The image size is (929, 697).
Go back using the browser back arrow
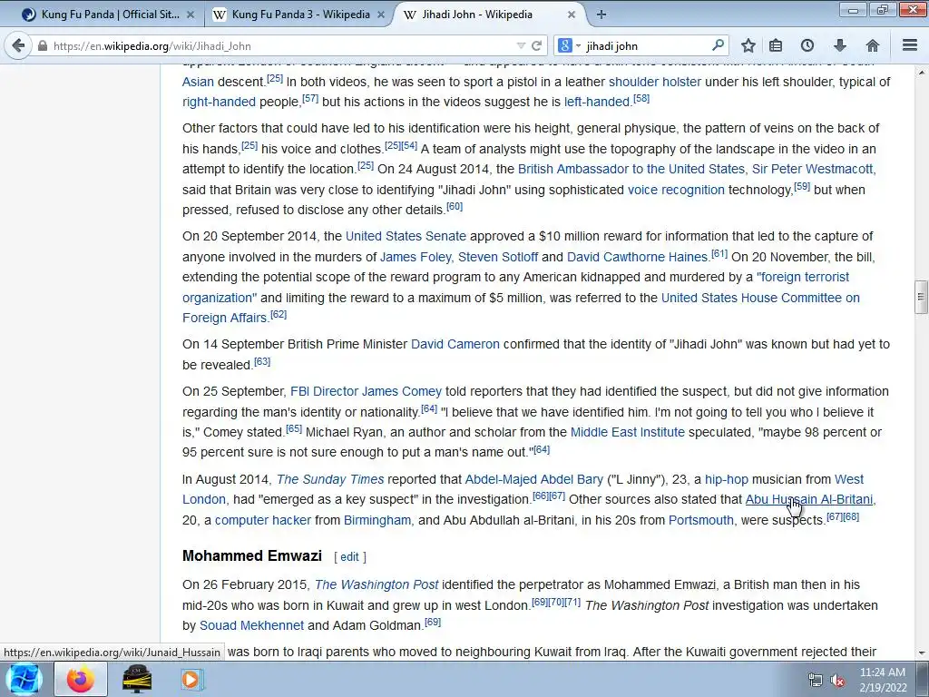pos(18,45)
